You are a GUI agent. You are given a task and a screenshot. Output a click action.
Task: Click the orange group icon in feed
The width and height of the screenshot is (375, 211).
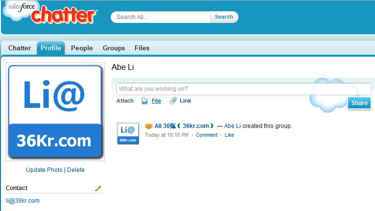click(x=148, y=126)
